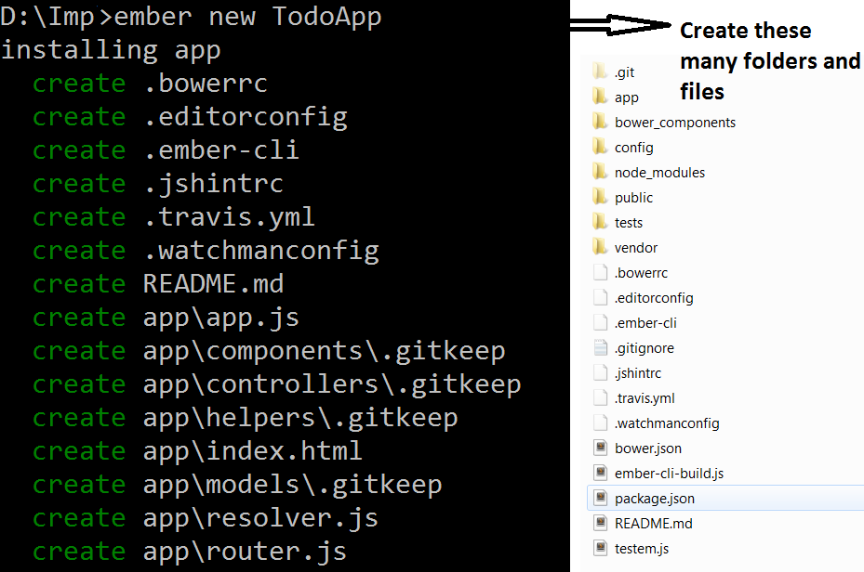This screenshot has height=572, width=864.
Task: Select the file name bower.json
Action: pyautogui.click(x=648, y=448)
